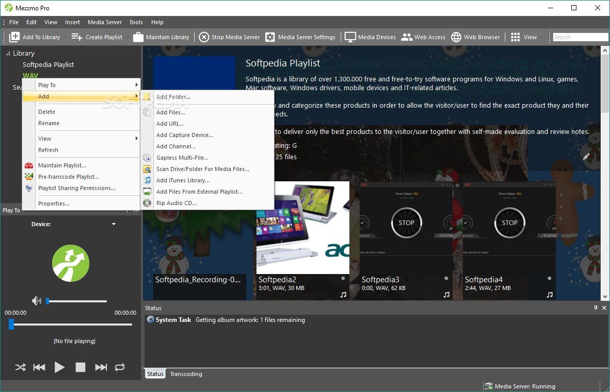
Task: Open the Web Browser globe icon
Action: (456, 37)
